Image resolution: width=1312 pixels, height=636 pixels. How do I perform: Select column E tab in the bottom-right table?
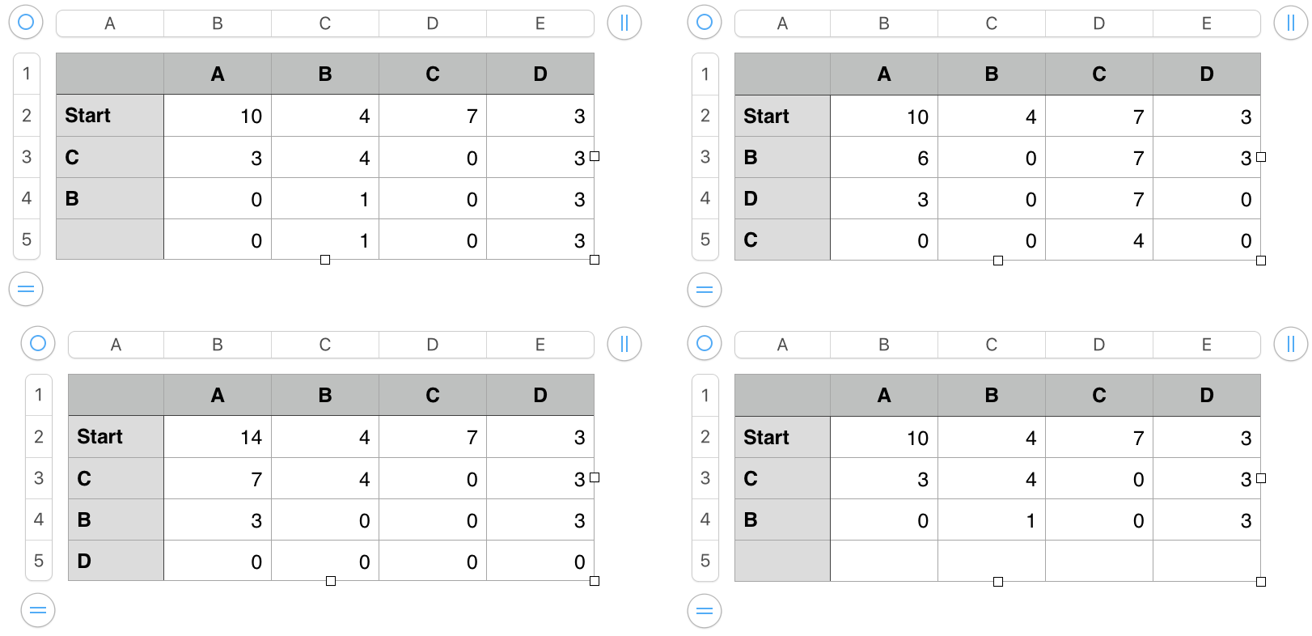[1206, 345]
